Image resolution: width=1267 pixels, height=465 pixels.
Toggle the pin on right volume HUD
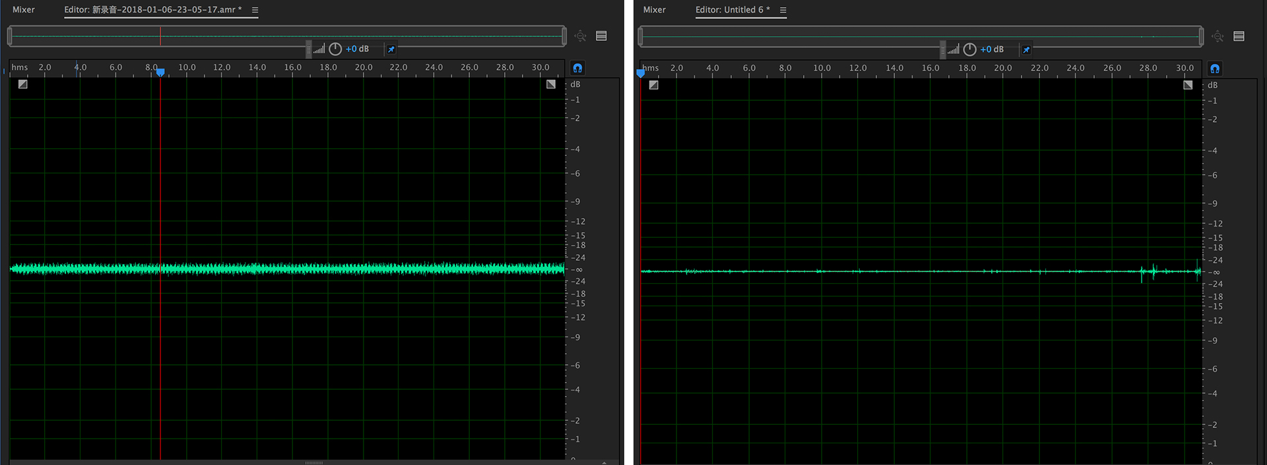coord(1026,49)
